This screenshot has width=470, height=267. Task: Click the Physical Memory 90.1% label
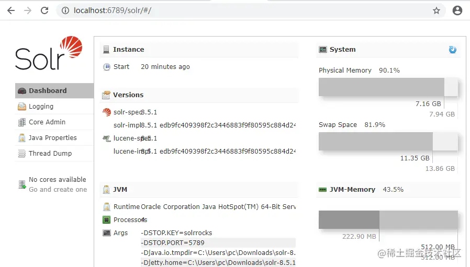[x=359, y=71]
